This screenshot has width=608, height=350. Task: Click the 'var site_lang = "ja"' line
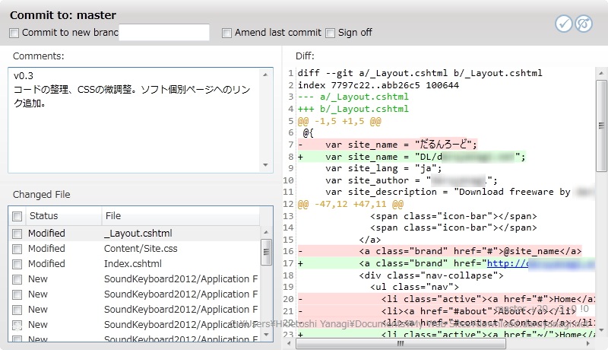pos(384,168)
